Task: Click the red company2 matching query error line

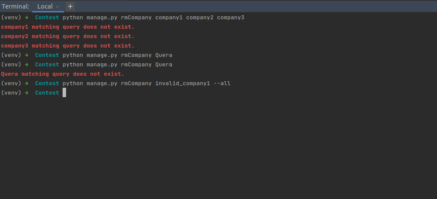Action: point(68,36)
